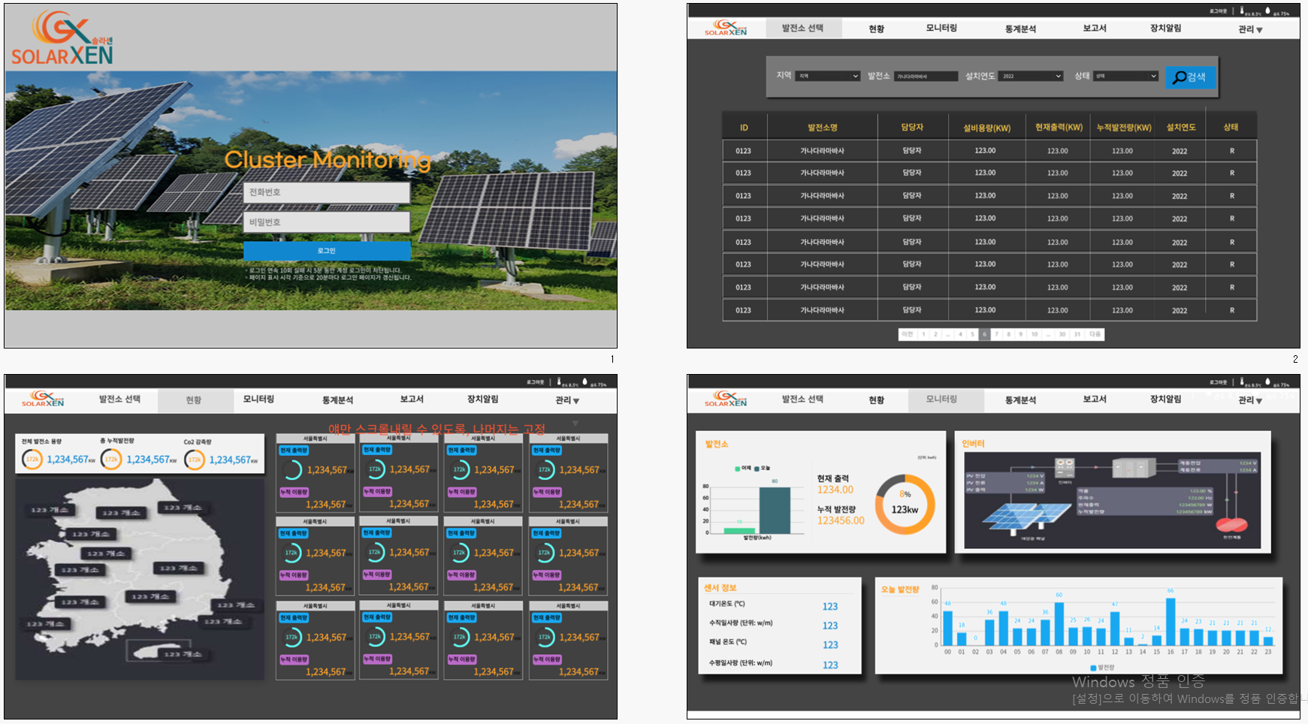Image resolution: width=1308 pixels, height=724 pixels.
Task: Click the water droplet icon on the plant list screen
Action: pyautogui.click(x=1268, y=11)
